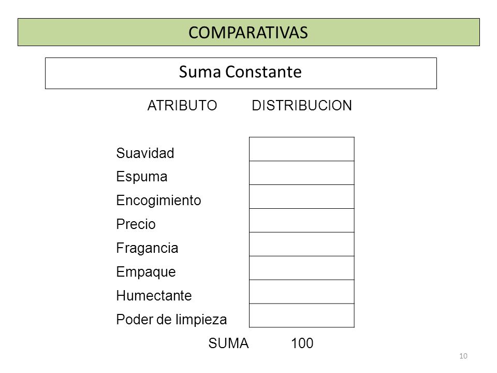Click the 100 total value
497x373 pixels.
coord(302,343)
